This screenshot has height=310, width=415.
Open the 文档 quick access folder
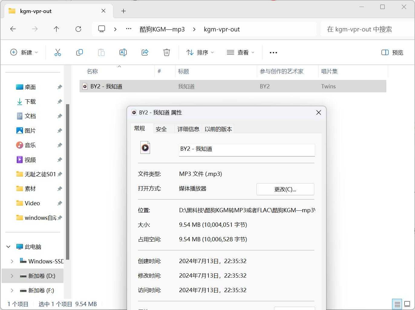click(30, 116)
